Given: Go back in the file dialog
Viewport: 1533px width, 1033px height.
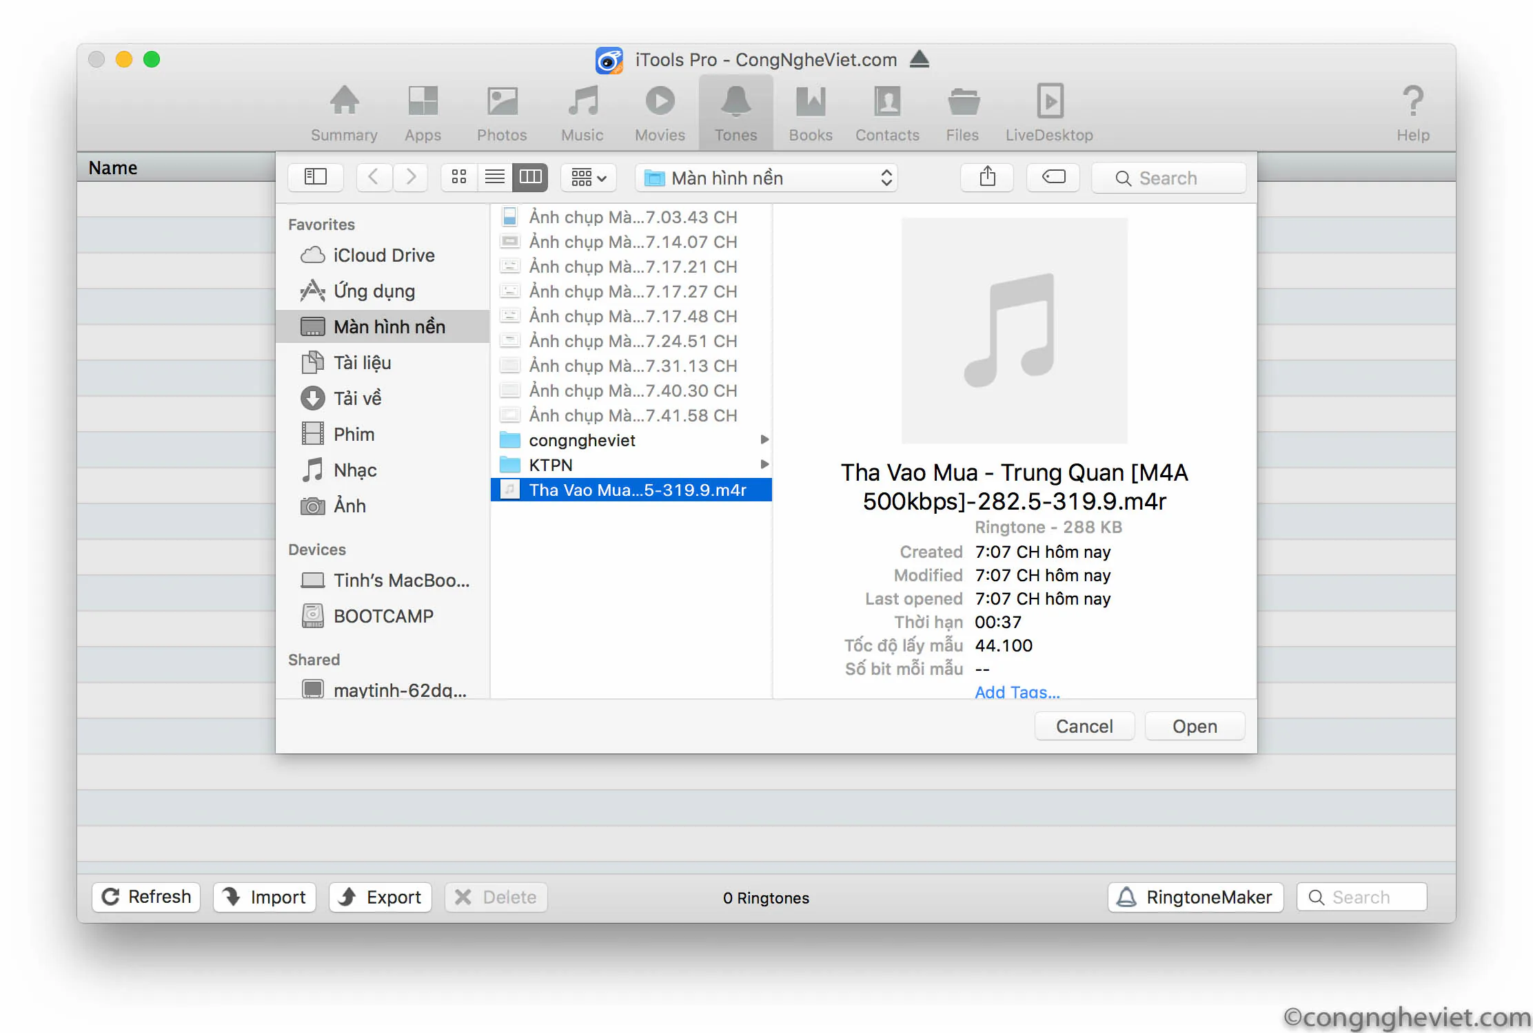Looking at the screenshot, I should (374, 178).
